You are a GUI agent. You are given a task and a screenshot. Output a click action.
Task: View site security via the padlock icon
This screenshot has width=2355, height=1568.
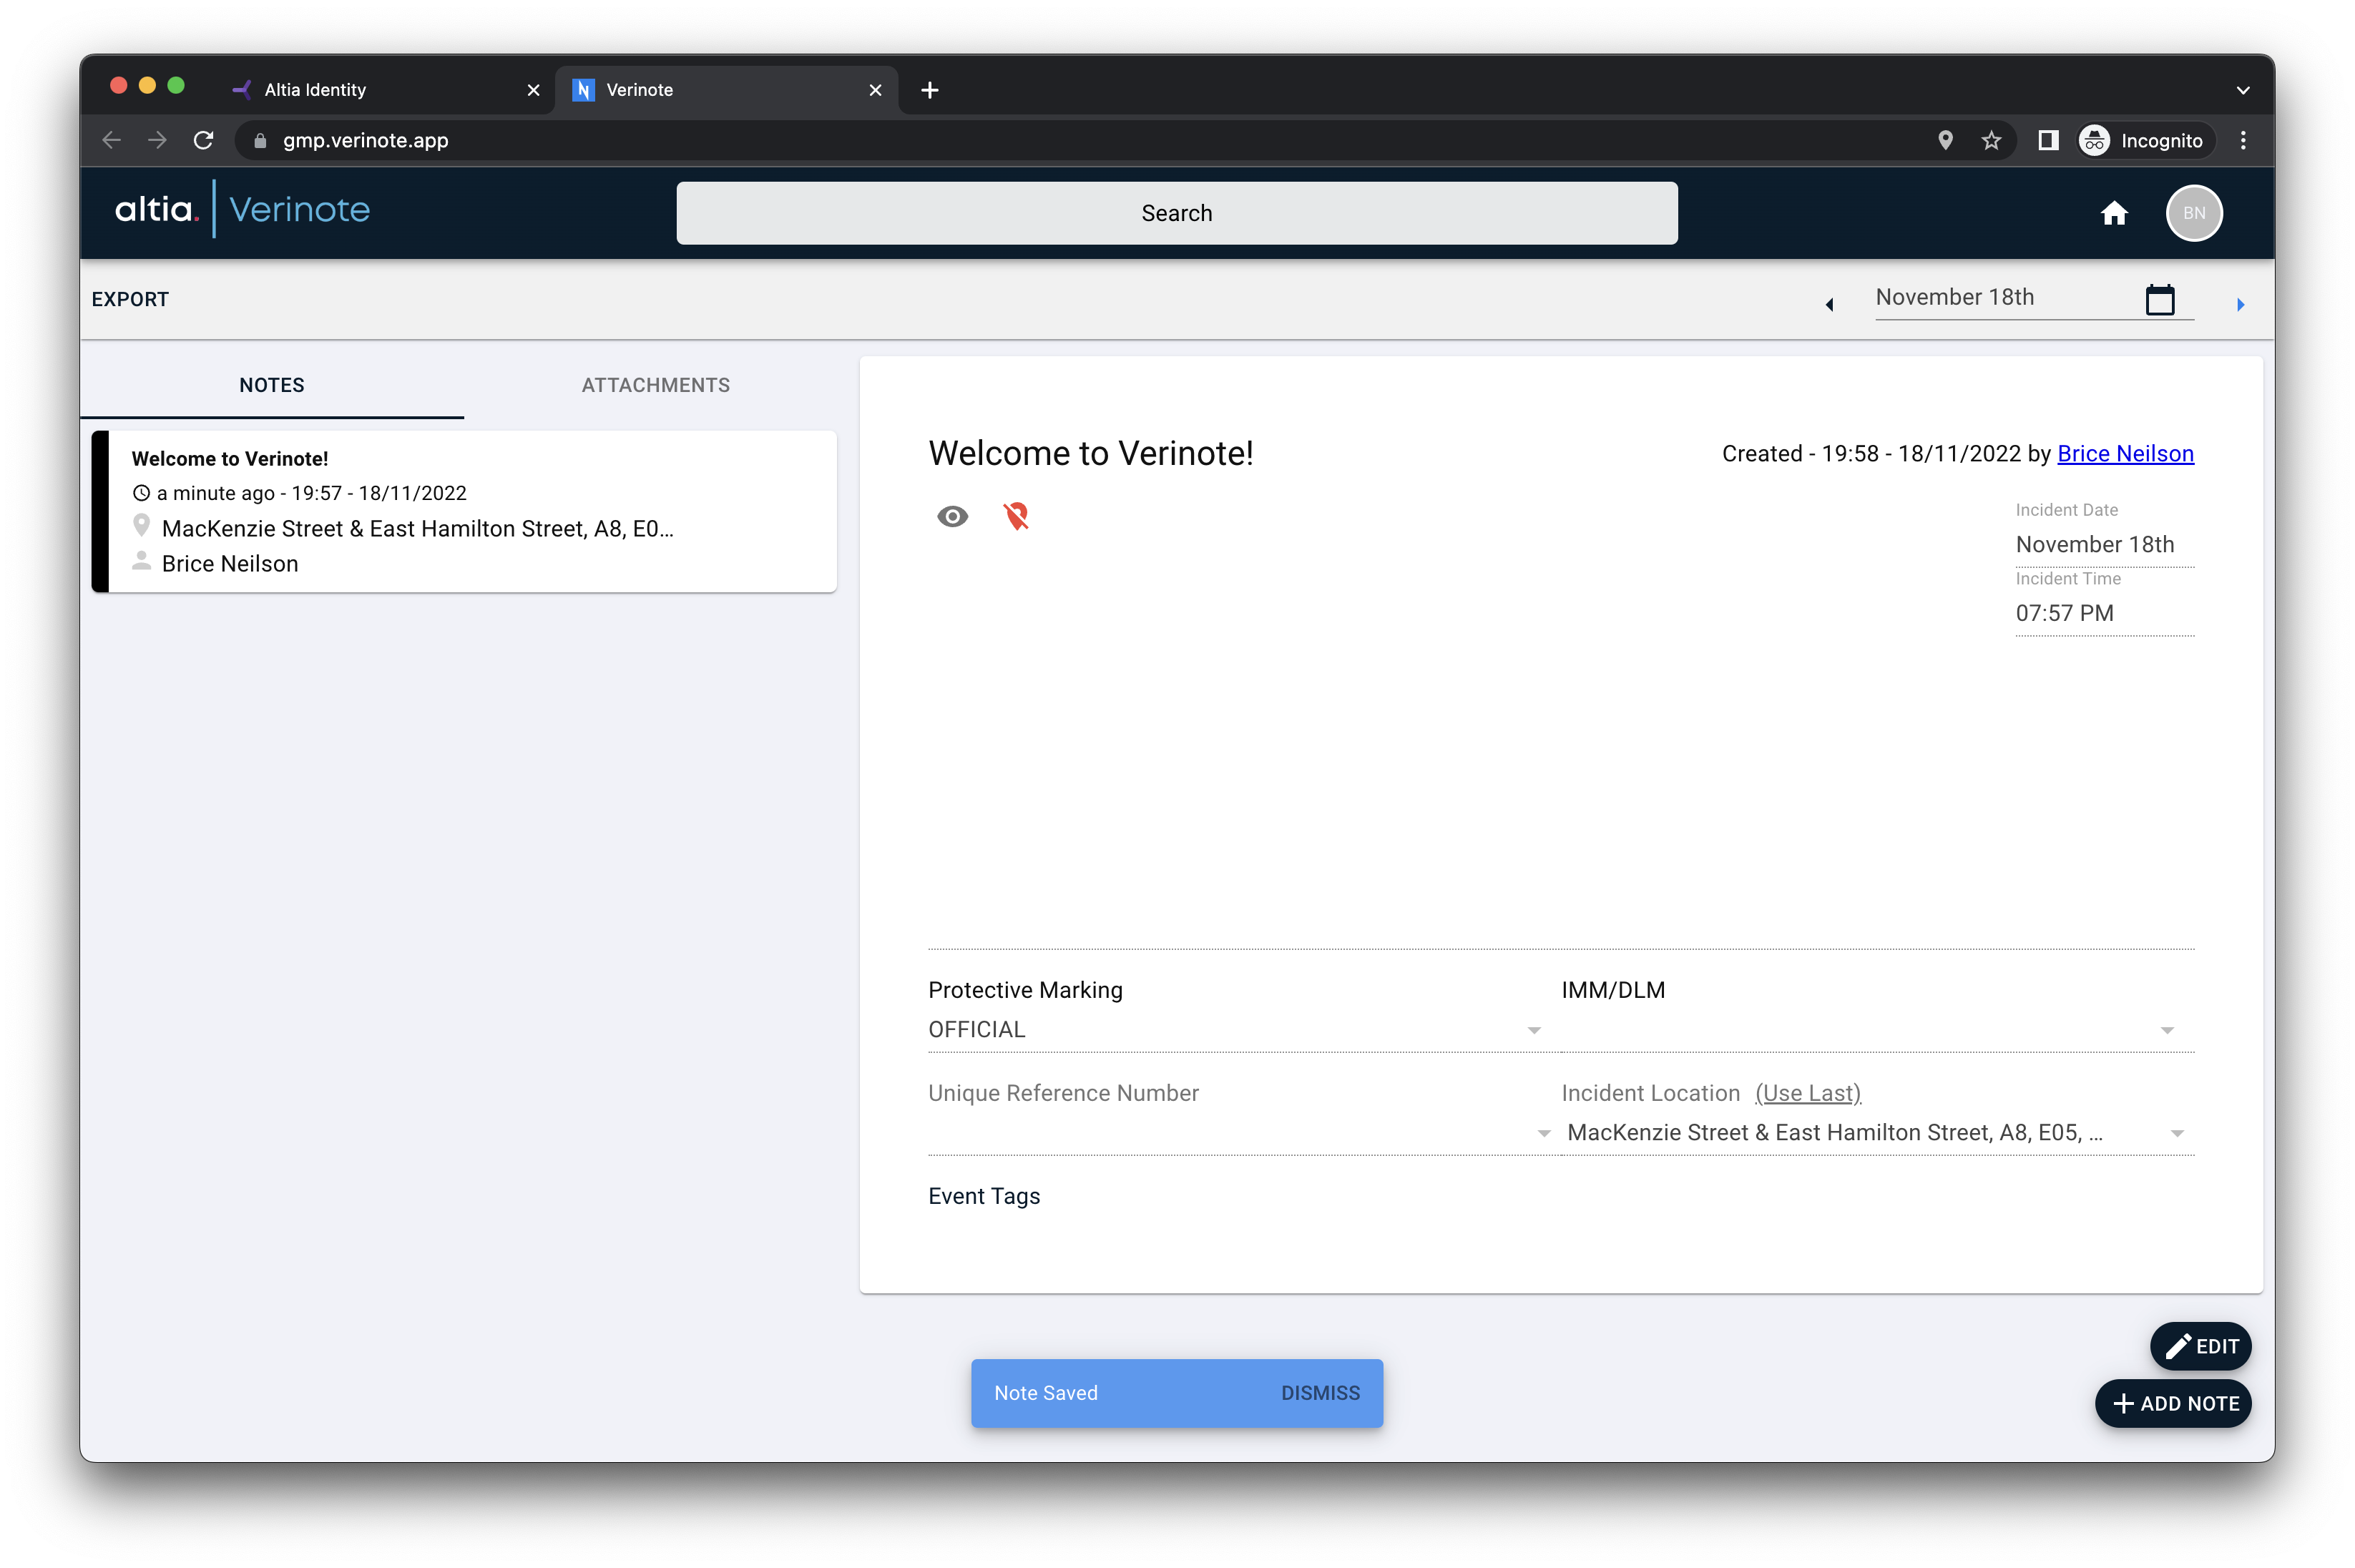(x=258, y=140)
